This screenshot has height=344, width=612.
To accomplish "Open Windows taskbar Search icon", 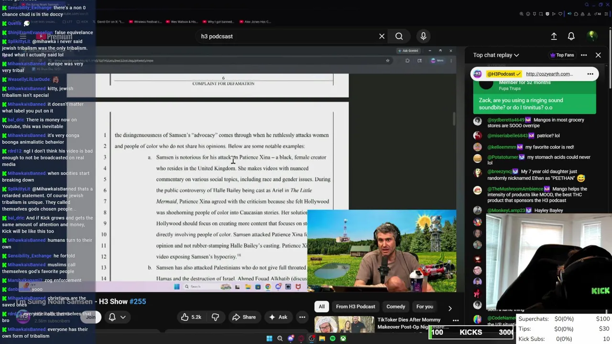I will (280, 339).
